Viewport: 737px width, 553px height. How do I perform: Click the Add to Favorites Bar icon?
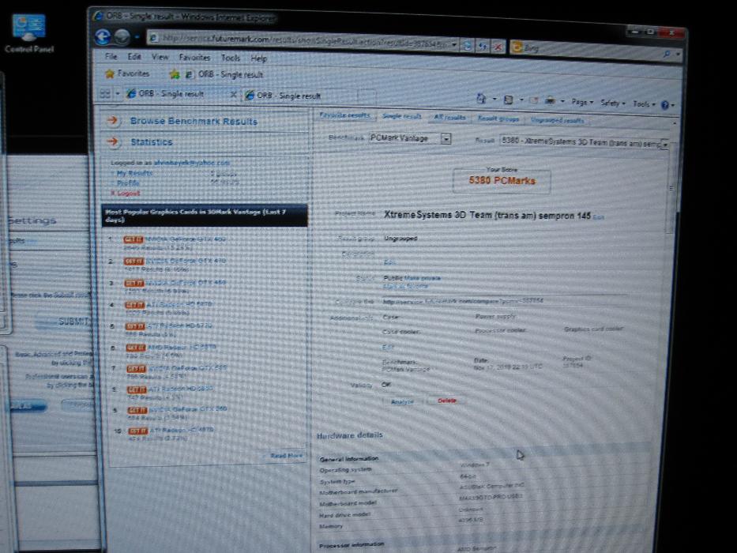tap(175, 74)
